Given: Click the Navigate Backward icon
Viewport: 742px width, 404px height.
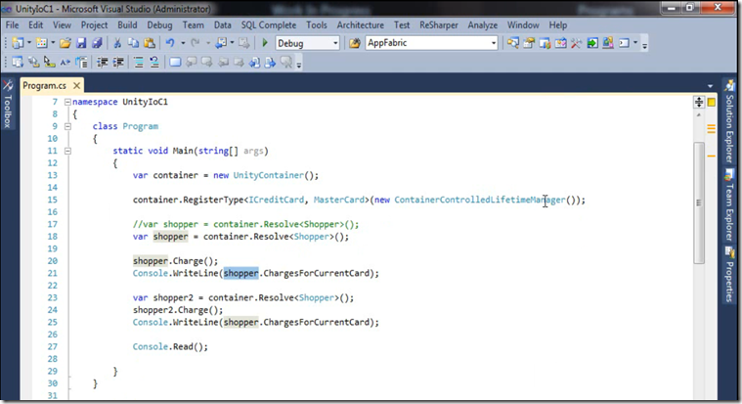Looking at the screenshot, I should click(x=221, y=43).
